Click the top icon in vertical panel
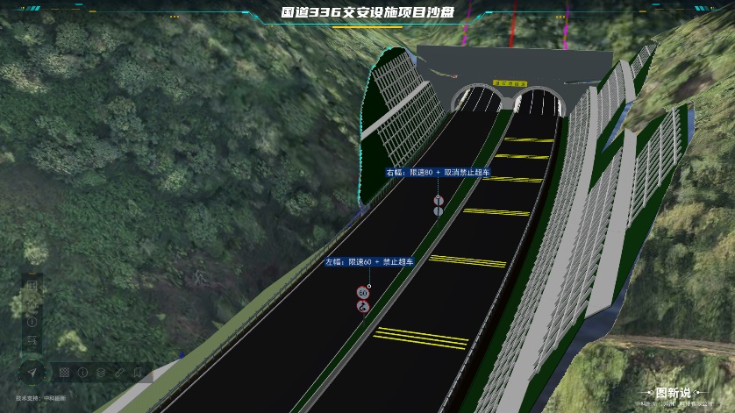The image size is (735, 413). click(32, 285)
